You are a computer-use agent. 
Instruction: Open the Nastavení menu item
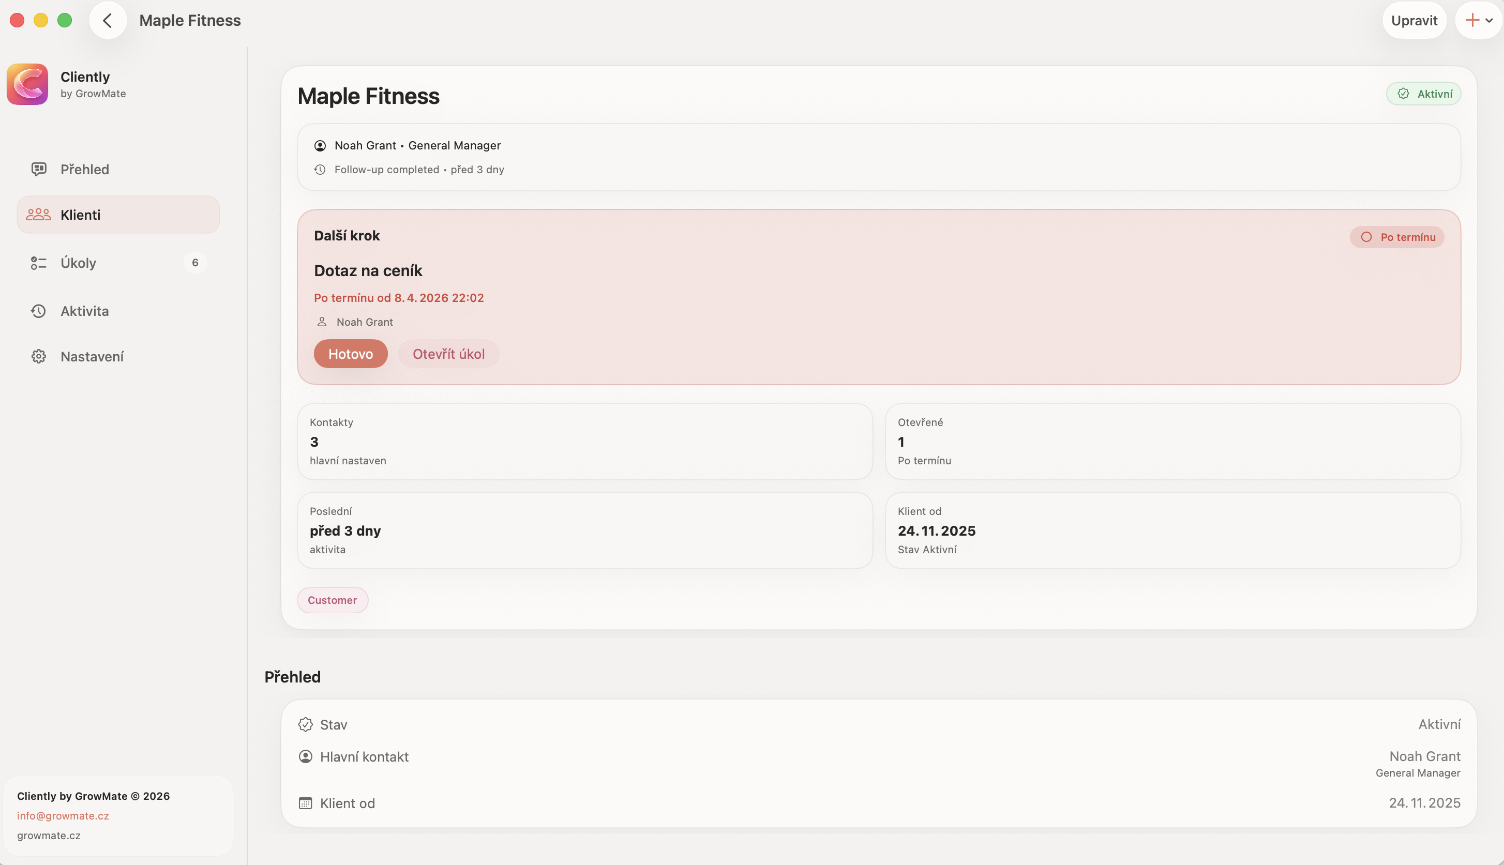(92, 356)
